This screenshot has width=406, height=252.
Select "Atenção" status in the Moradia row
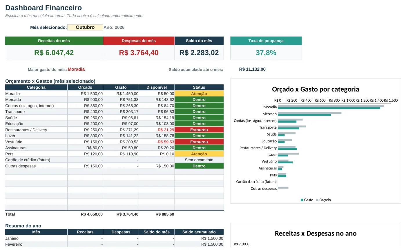(x=199, y=94)
